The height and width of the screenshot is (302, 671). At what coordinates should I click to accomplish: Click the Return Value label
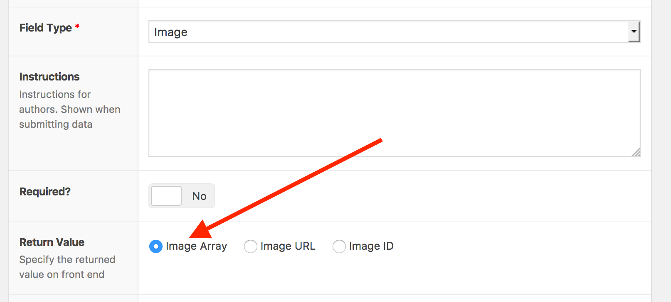[52, 242]
